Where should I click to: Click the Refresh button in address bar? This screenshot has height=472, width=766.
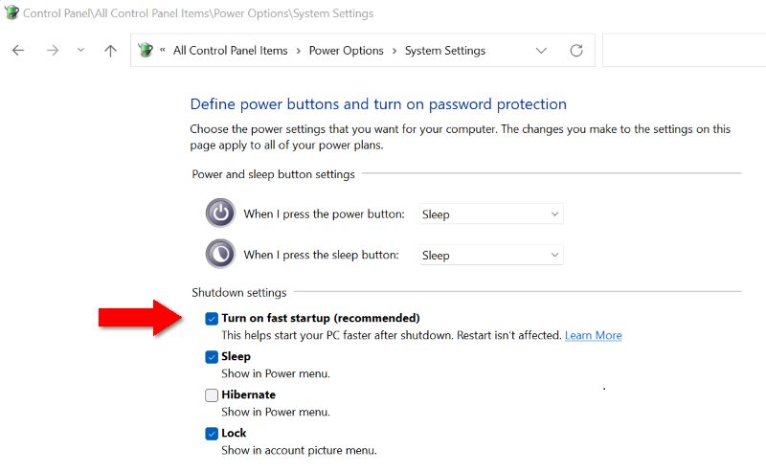click(x=575, y=51)
